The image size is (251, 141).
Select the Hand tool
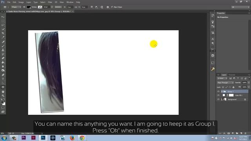tap(3, 92)
